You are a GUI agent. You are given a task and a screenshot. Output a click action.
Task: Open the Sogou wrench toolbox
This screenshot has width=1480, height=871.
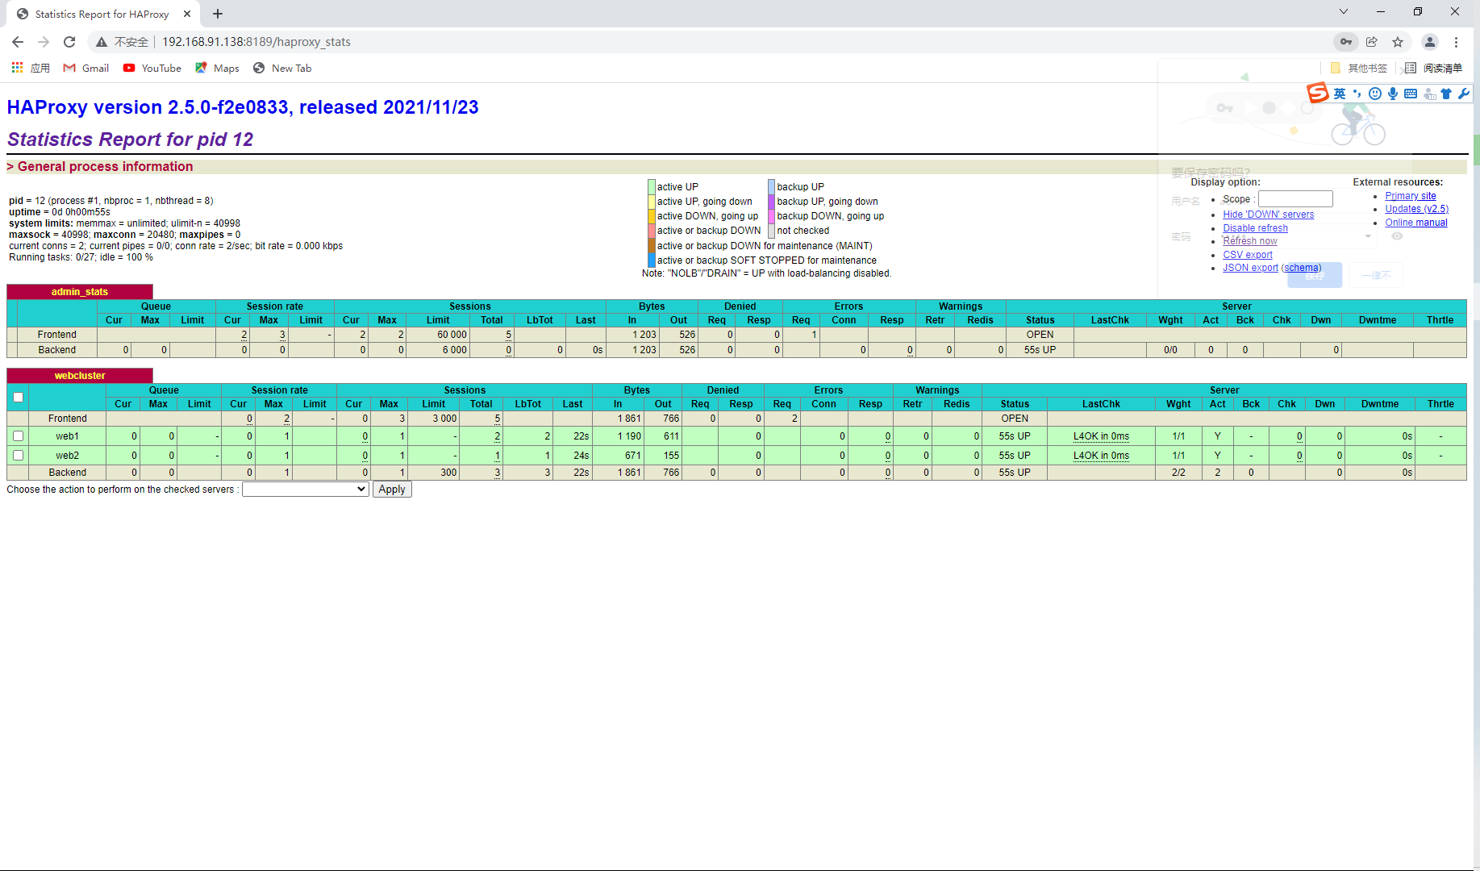point(1464,94)
